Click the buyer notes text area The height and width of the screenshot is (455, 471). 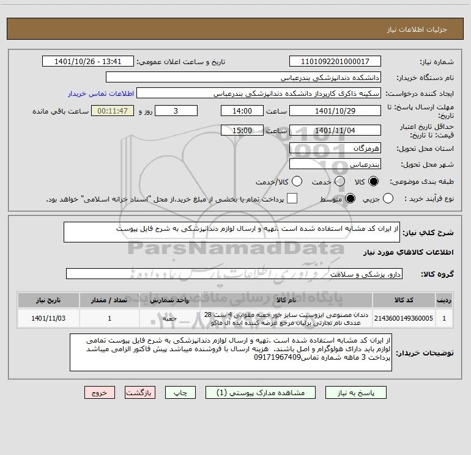pos(231,352)
